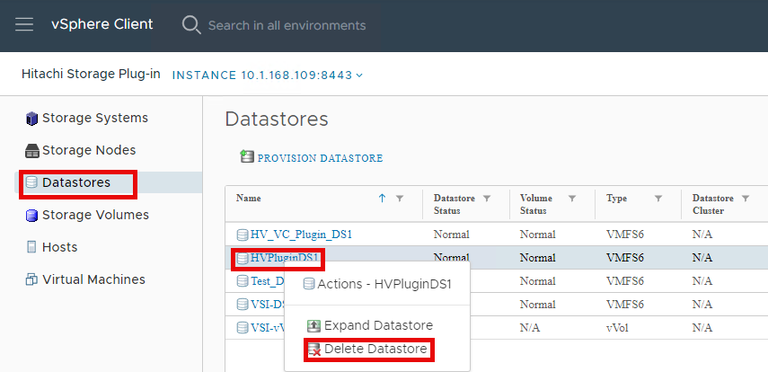
Task: Open the Name column filter
Action: (400, 198)
